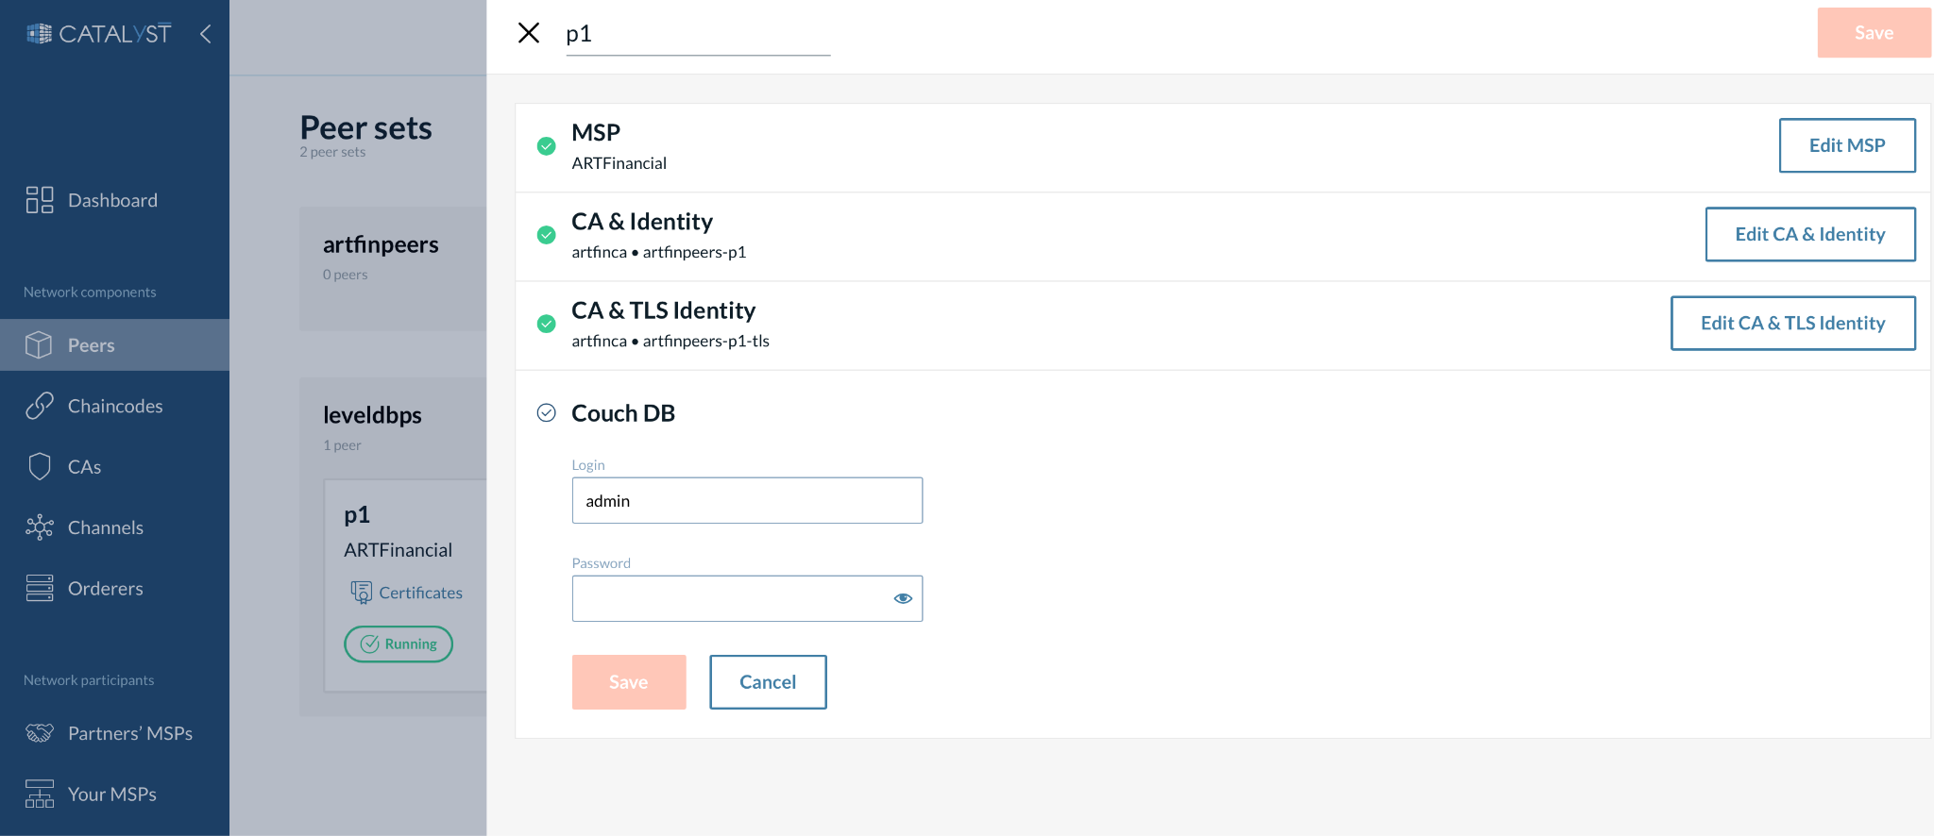
Task: Collapse the sidebar with the chevron arrow
Action: [205, 34]
